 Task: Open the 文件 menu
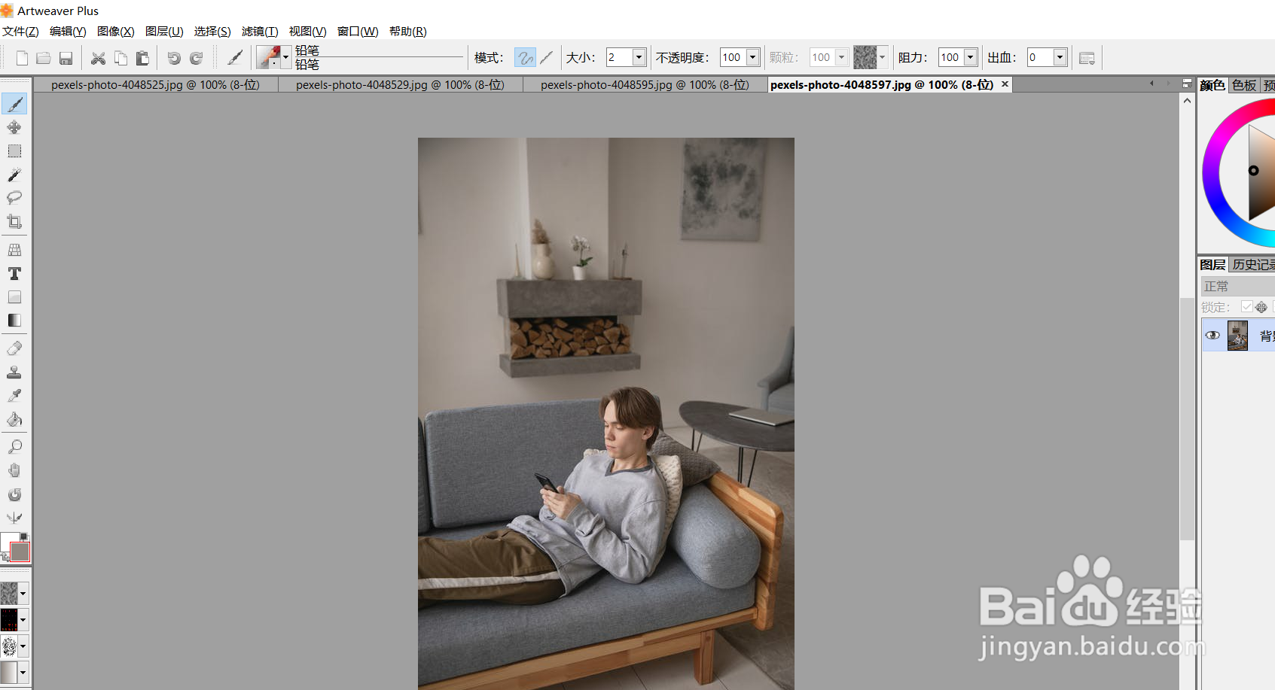pyautogui.click(x=20, y=32)
